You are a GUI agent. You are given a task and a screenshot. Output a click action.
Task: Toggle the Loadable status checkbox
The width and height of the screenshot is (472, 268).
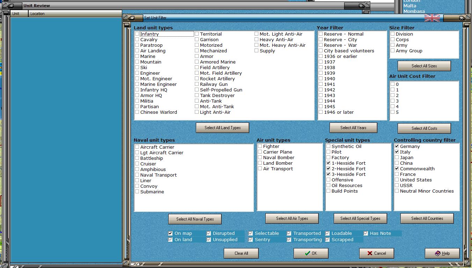tap(327, 233)
